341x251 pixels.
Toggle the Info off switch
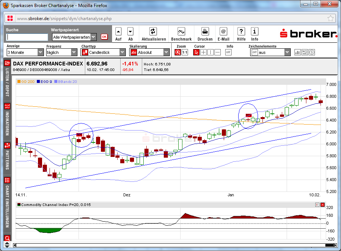[x=228, y=52]
